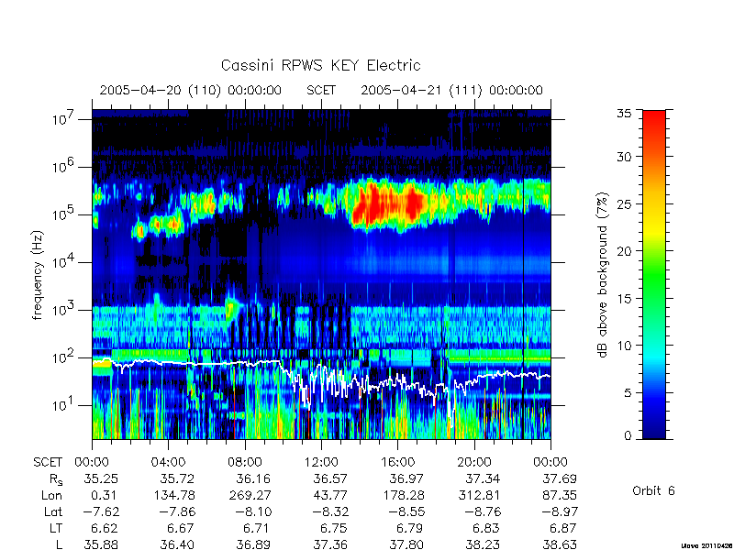Screen dimensions: 734x550
Task: Click the Rs value 35.25
Action: pyautogui.click(x=101, y=478)
